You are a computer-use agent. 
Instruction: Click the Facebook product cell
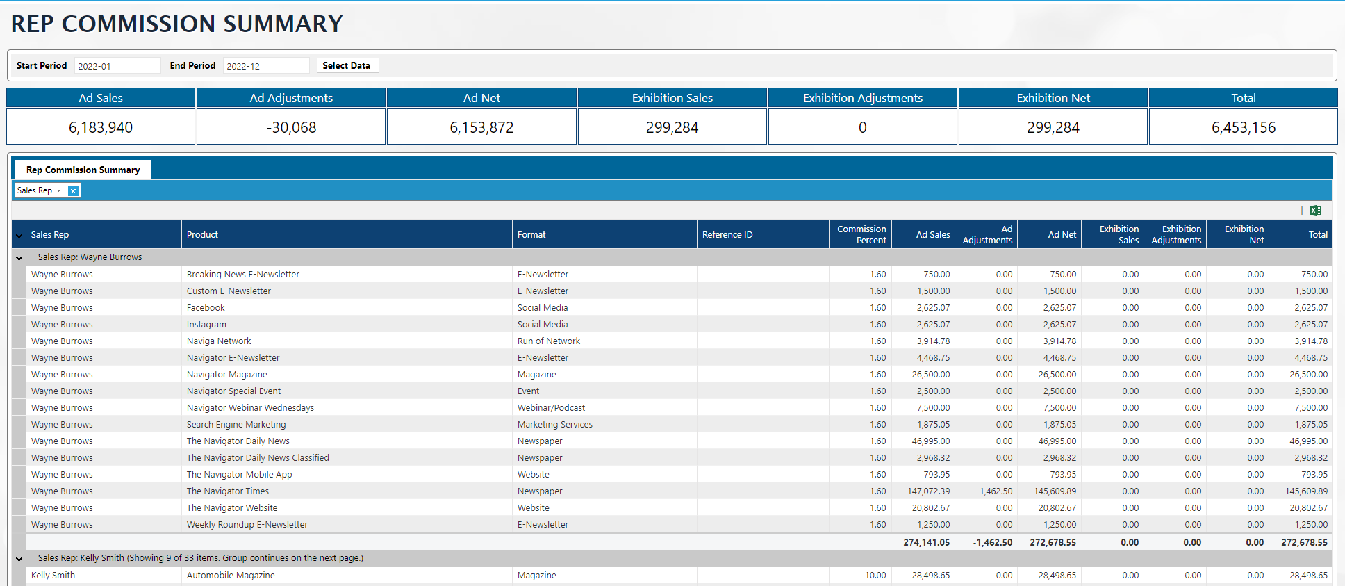click(206, 308)
